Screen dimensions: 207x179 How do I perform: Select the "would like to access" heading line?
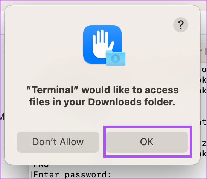coord(102,90)
